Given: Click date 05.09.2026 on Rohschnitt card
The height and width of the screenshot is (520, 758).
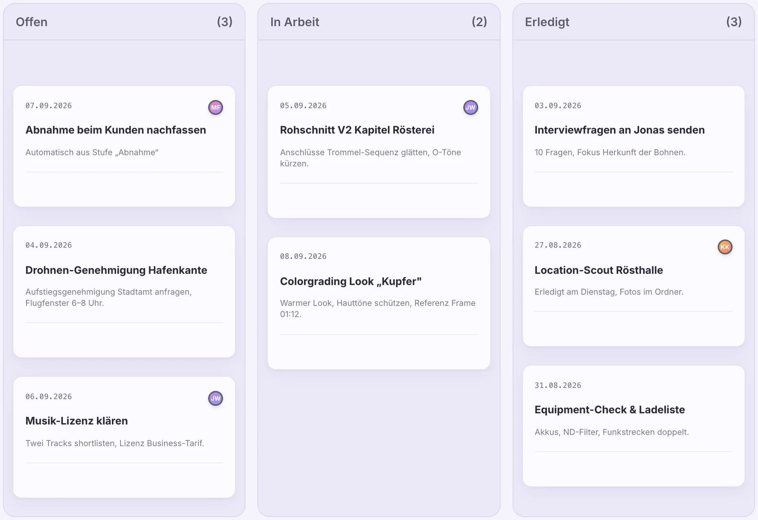Looking at the screenshot, I should [303, 106].
